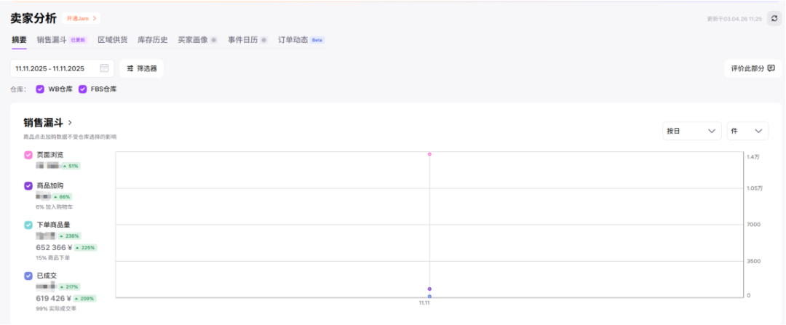Click the 1.4万 y-axis label
The width and height of the screenshot is (786, 325).
click(753, 157)
